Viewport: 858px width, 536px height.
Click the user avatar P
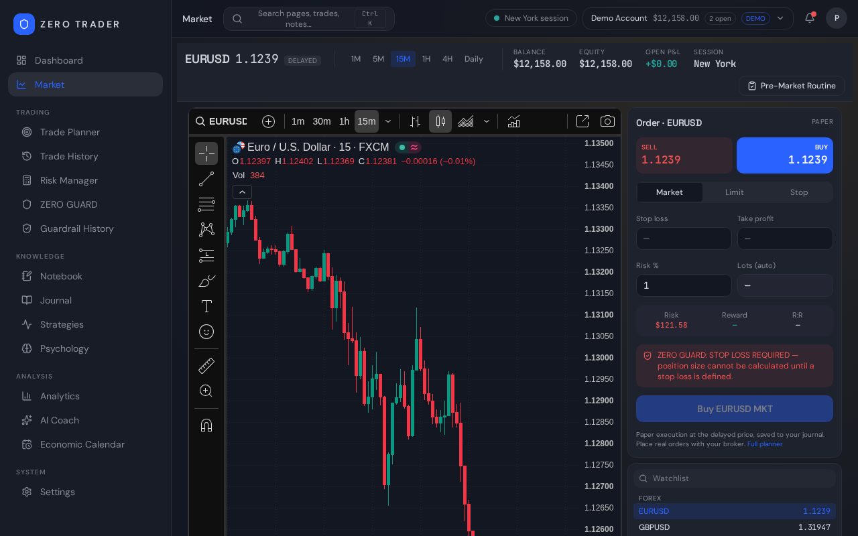point(837,18)
